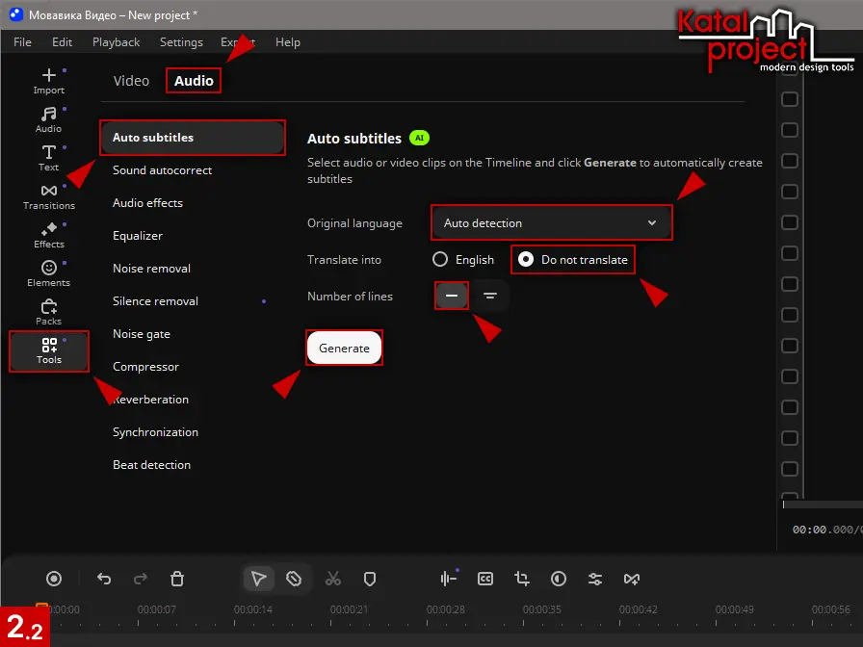Delete selected clip with trash icon
863x647 pixels.
coord(177,579)
